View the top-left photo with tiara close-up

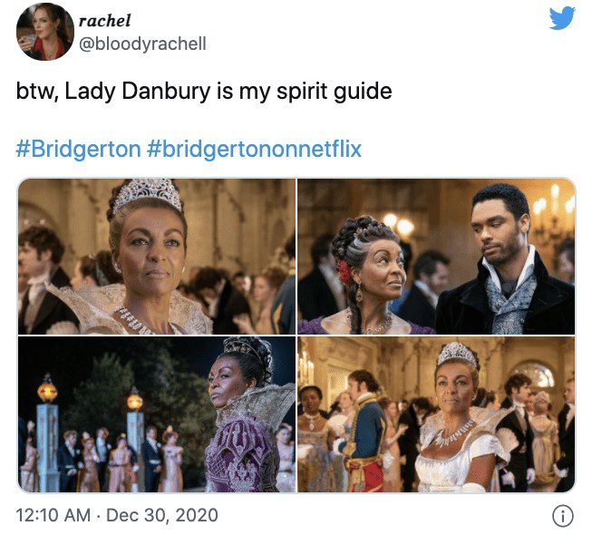[157, 257]
